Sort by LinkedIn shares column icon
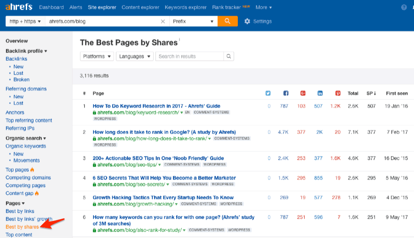 tap(320, 93)
